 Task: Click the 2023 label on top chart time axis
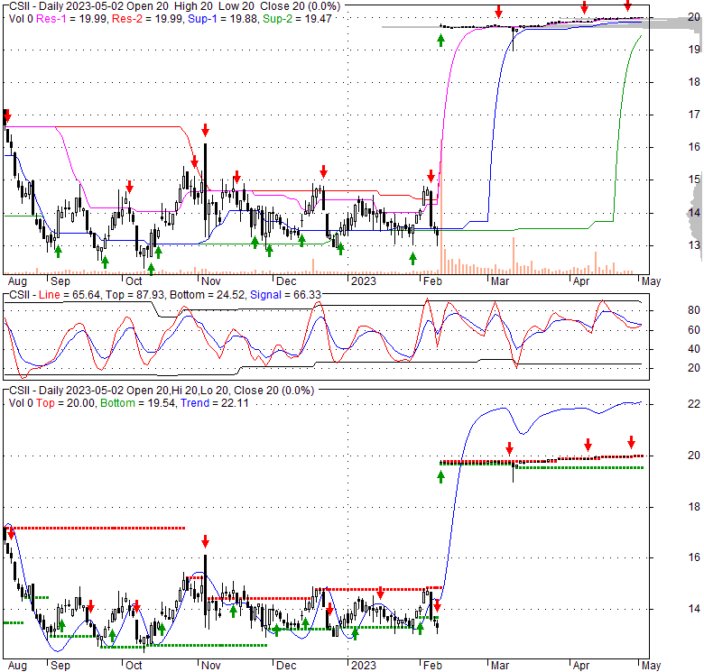point(363,281)
